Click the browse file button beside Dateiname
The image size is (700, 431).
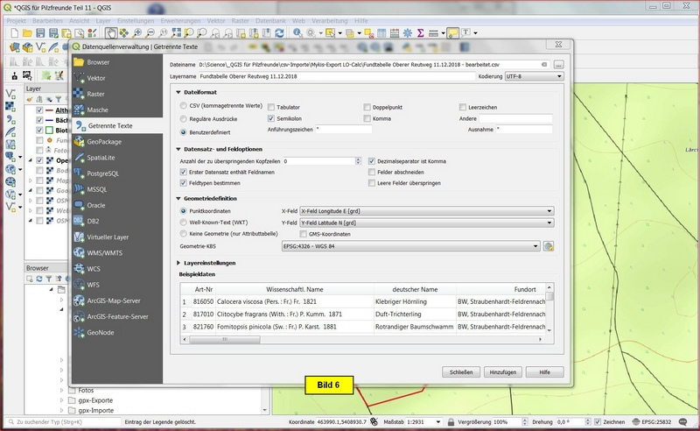pyautogui.click(x=558, y=65)
